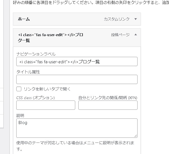The height and width of the screenshot is (154, 169).
Task: Collapse the ブログ一覧 item arrow
Action: [136, 35]
